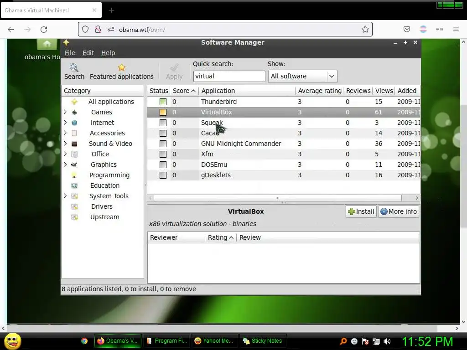Open the File menu
This screenshot has width=467, height=350.
tap(70, 53)
